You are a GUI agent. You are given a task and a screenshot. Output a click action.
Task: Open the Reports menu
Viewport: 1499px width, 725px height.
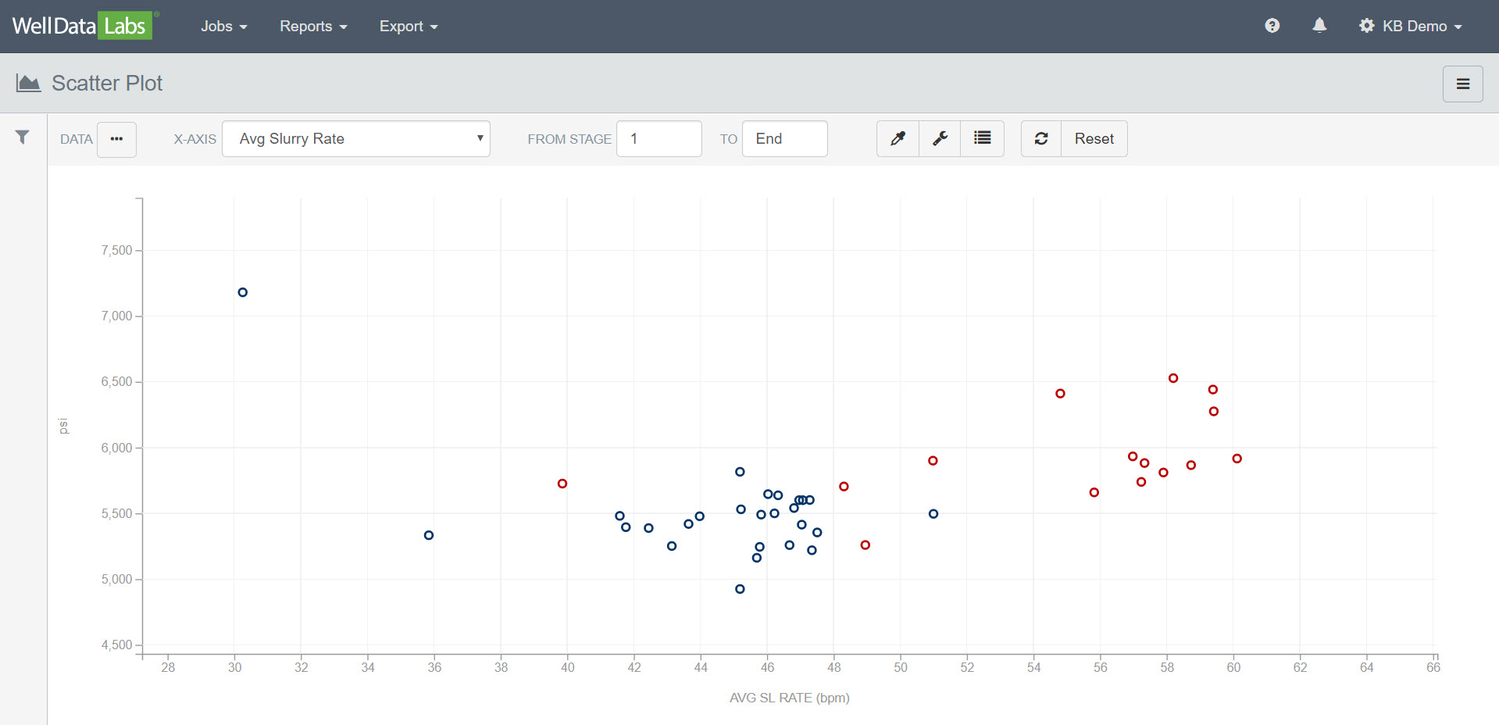coord(312,26)
